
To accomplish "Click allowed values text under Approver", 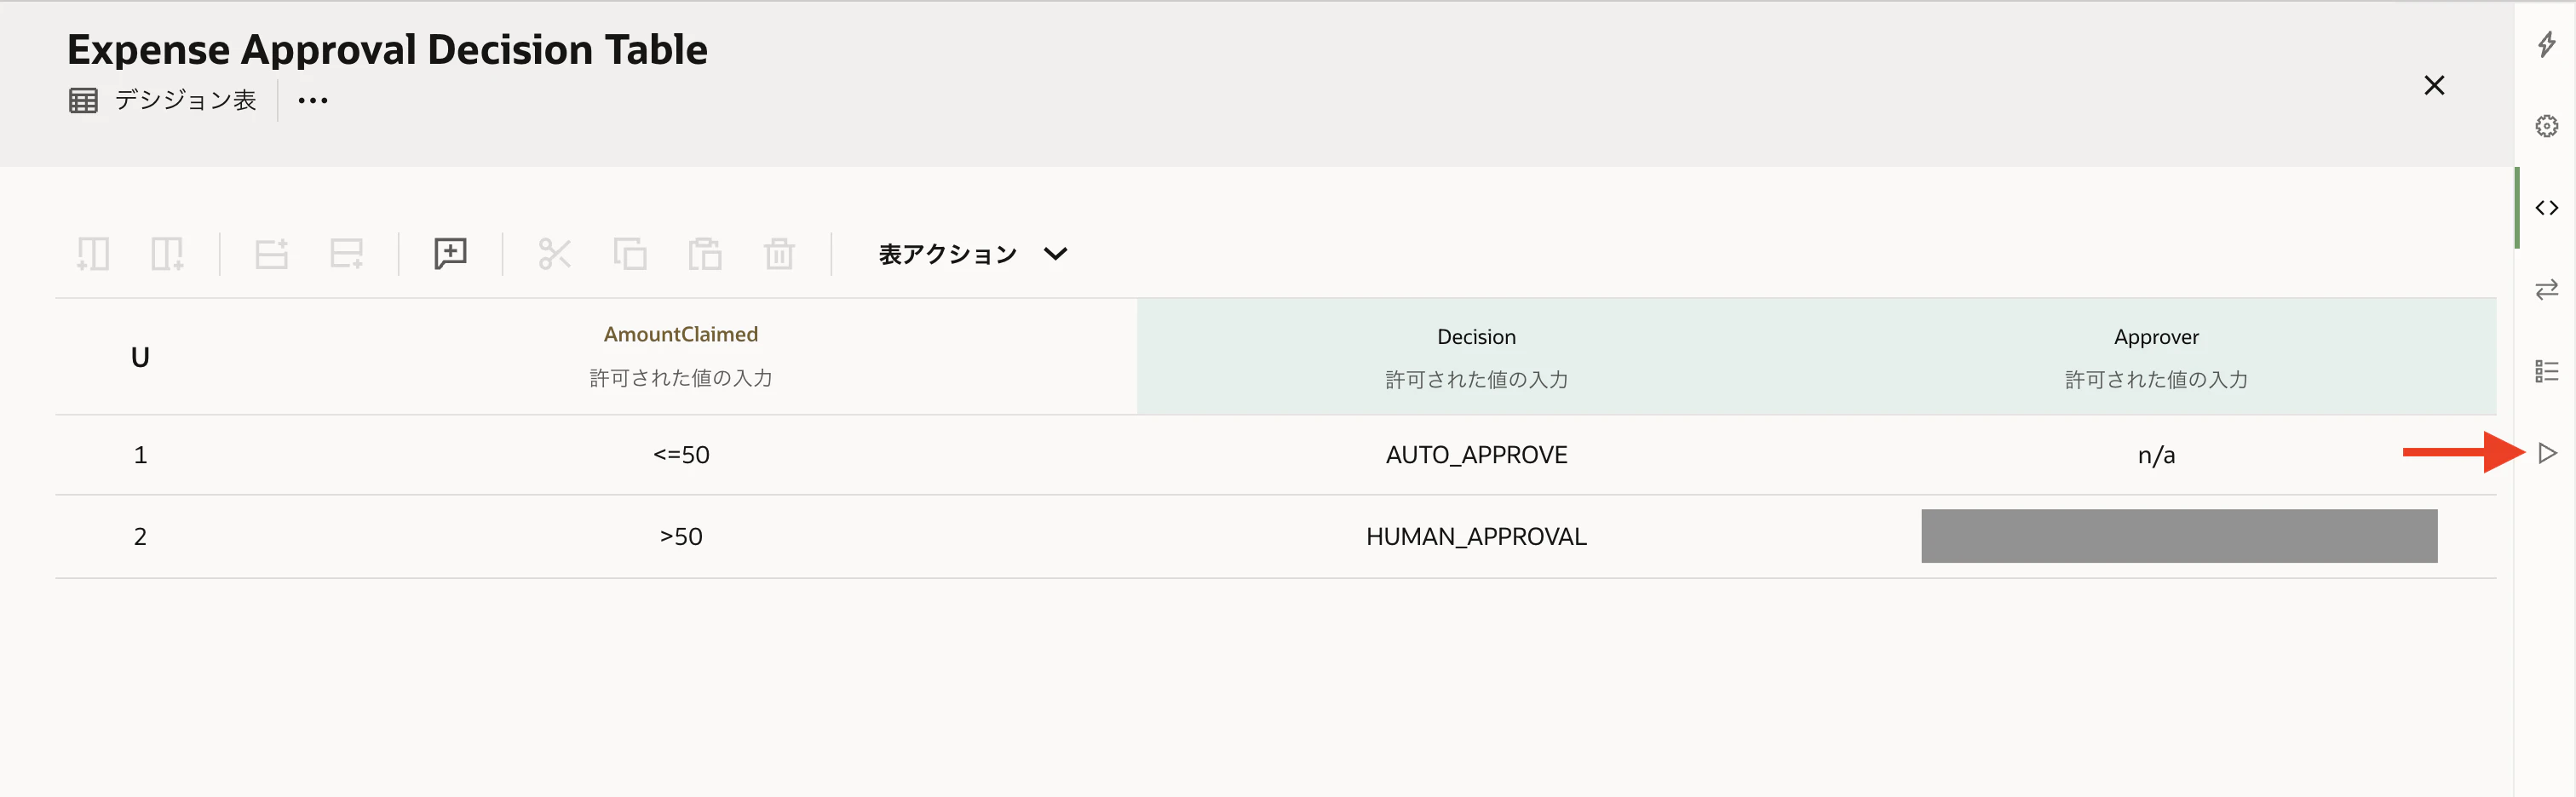I will 2156,380.
